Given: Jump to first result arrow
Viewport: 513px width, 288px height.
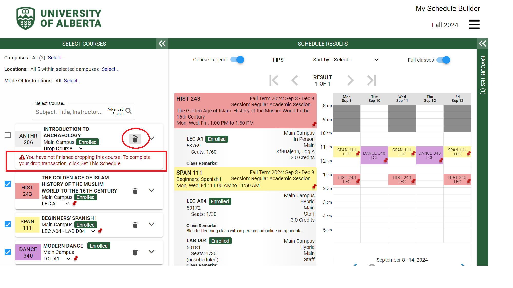Looking at the screenshot, I should tap(274, 80).
